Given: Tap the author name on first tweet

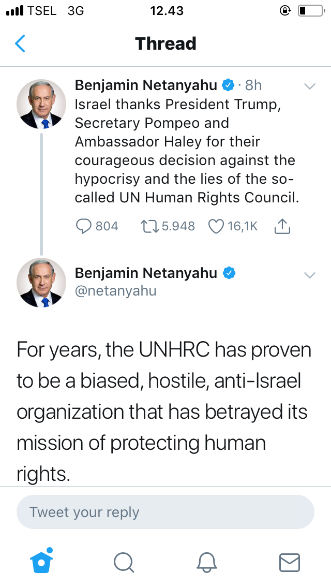Looking at the screenshot, I should tap(146, 85).
